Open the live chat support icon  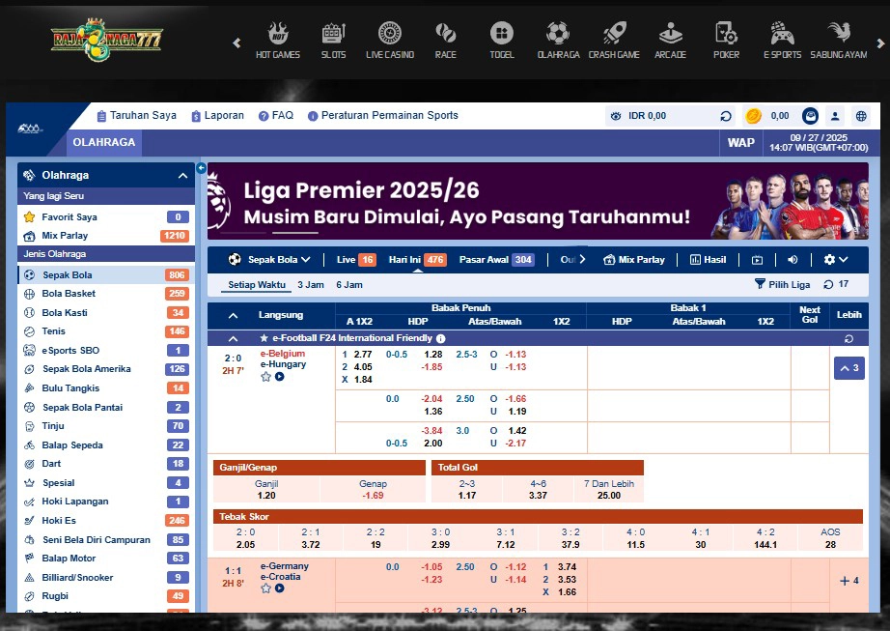click(810, 116)
